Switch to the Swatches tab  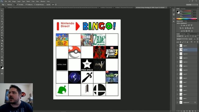[x=183, y=9]
